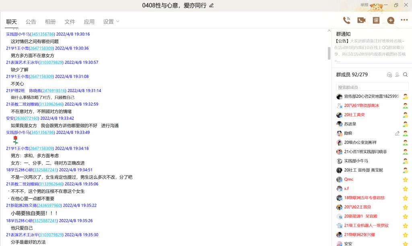Click the search magnifier above member list

tap(405, 75)
